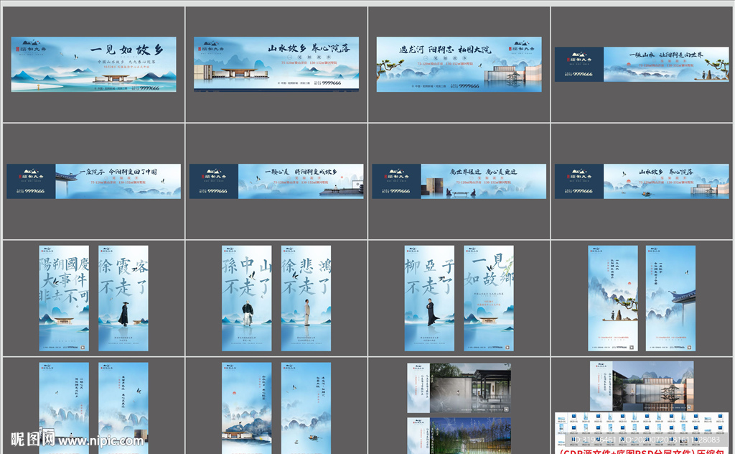The width and height of the screenshot is (735, 454).
Task: Click the glass building reflection poster
Action: (642, 386)
